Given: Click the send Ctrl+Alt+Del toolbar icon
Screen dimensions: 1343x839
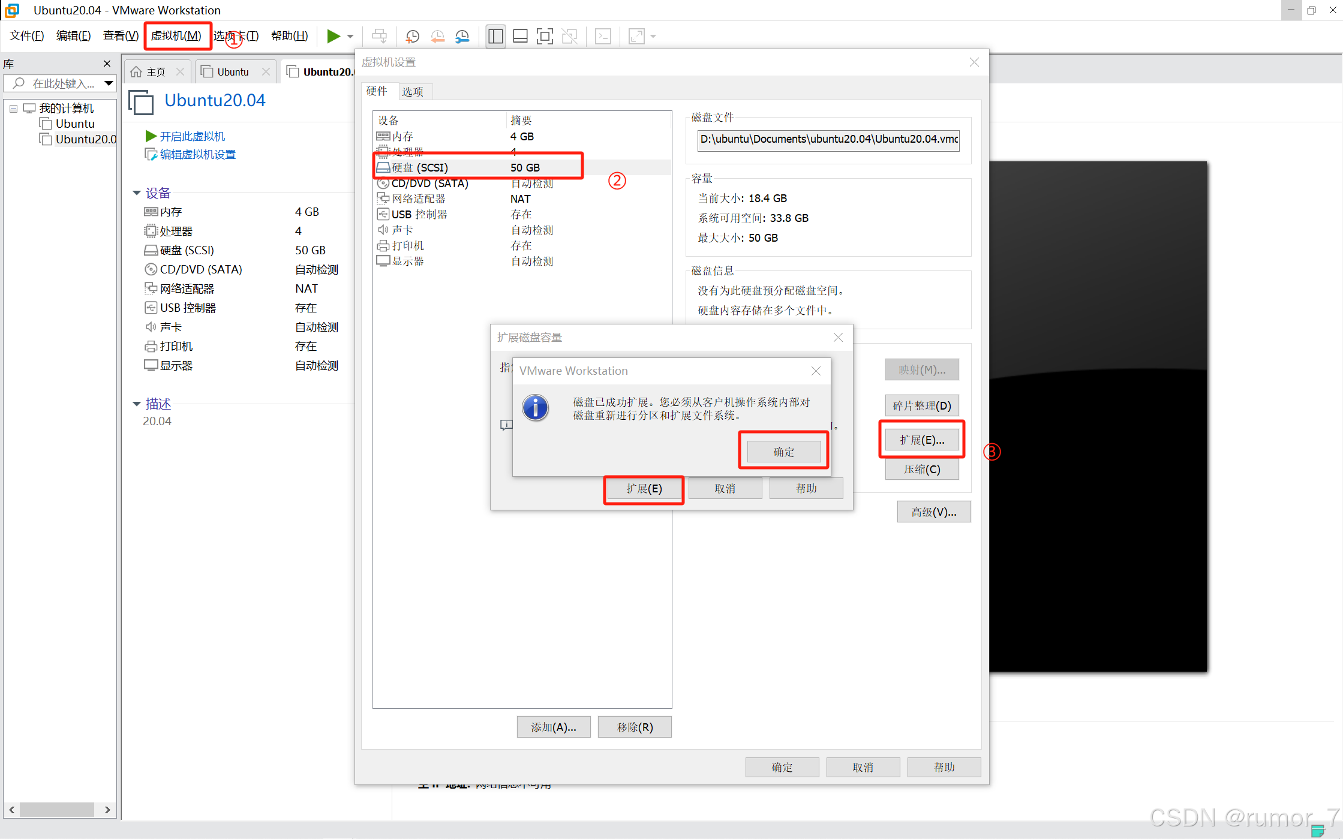Looking at the screenshot, I should (x=380, y=37).
